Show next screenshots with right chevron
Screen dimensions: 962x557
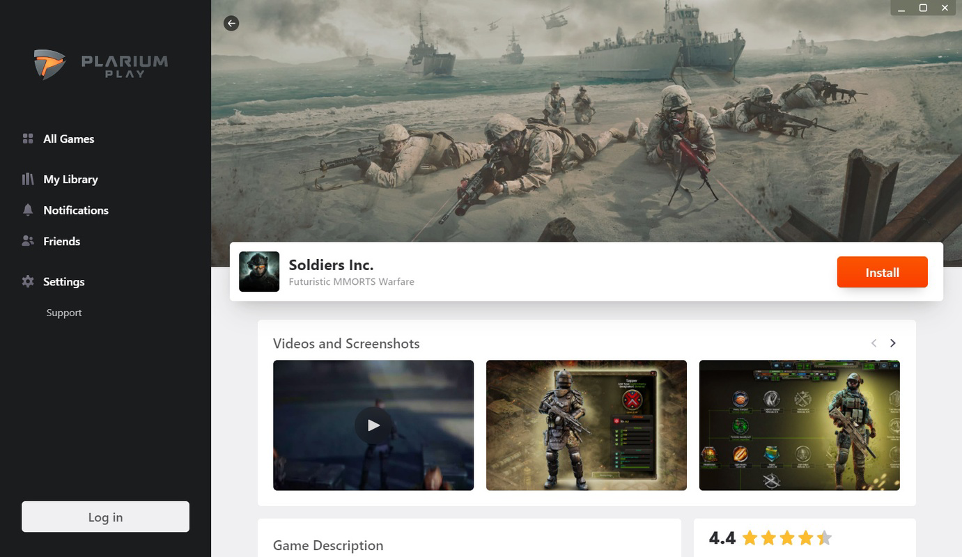pyautogui.click(x=893, y=343)
